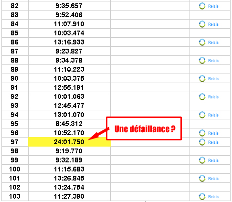Select the highlighted time 24:01.750
Screen dimensions: 232x202
(69, 142)
